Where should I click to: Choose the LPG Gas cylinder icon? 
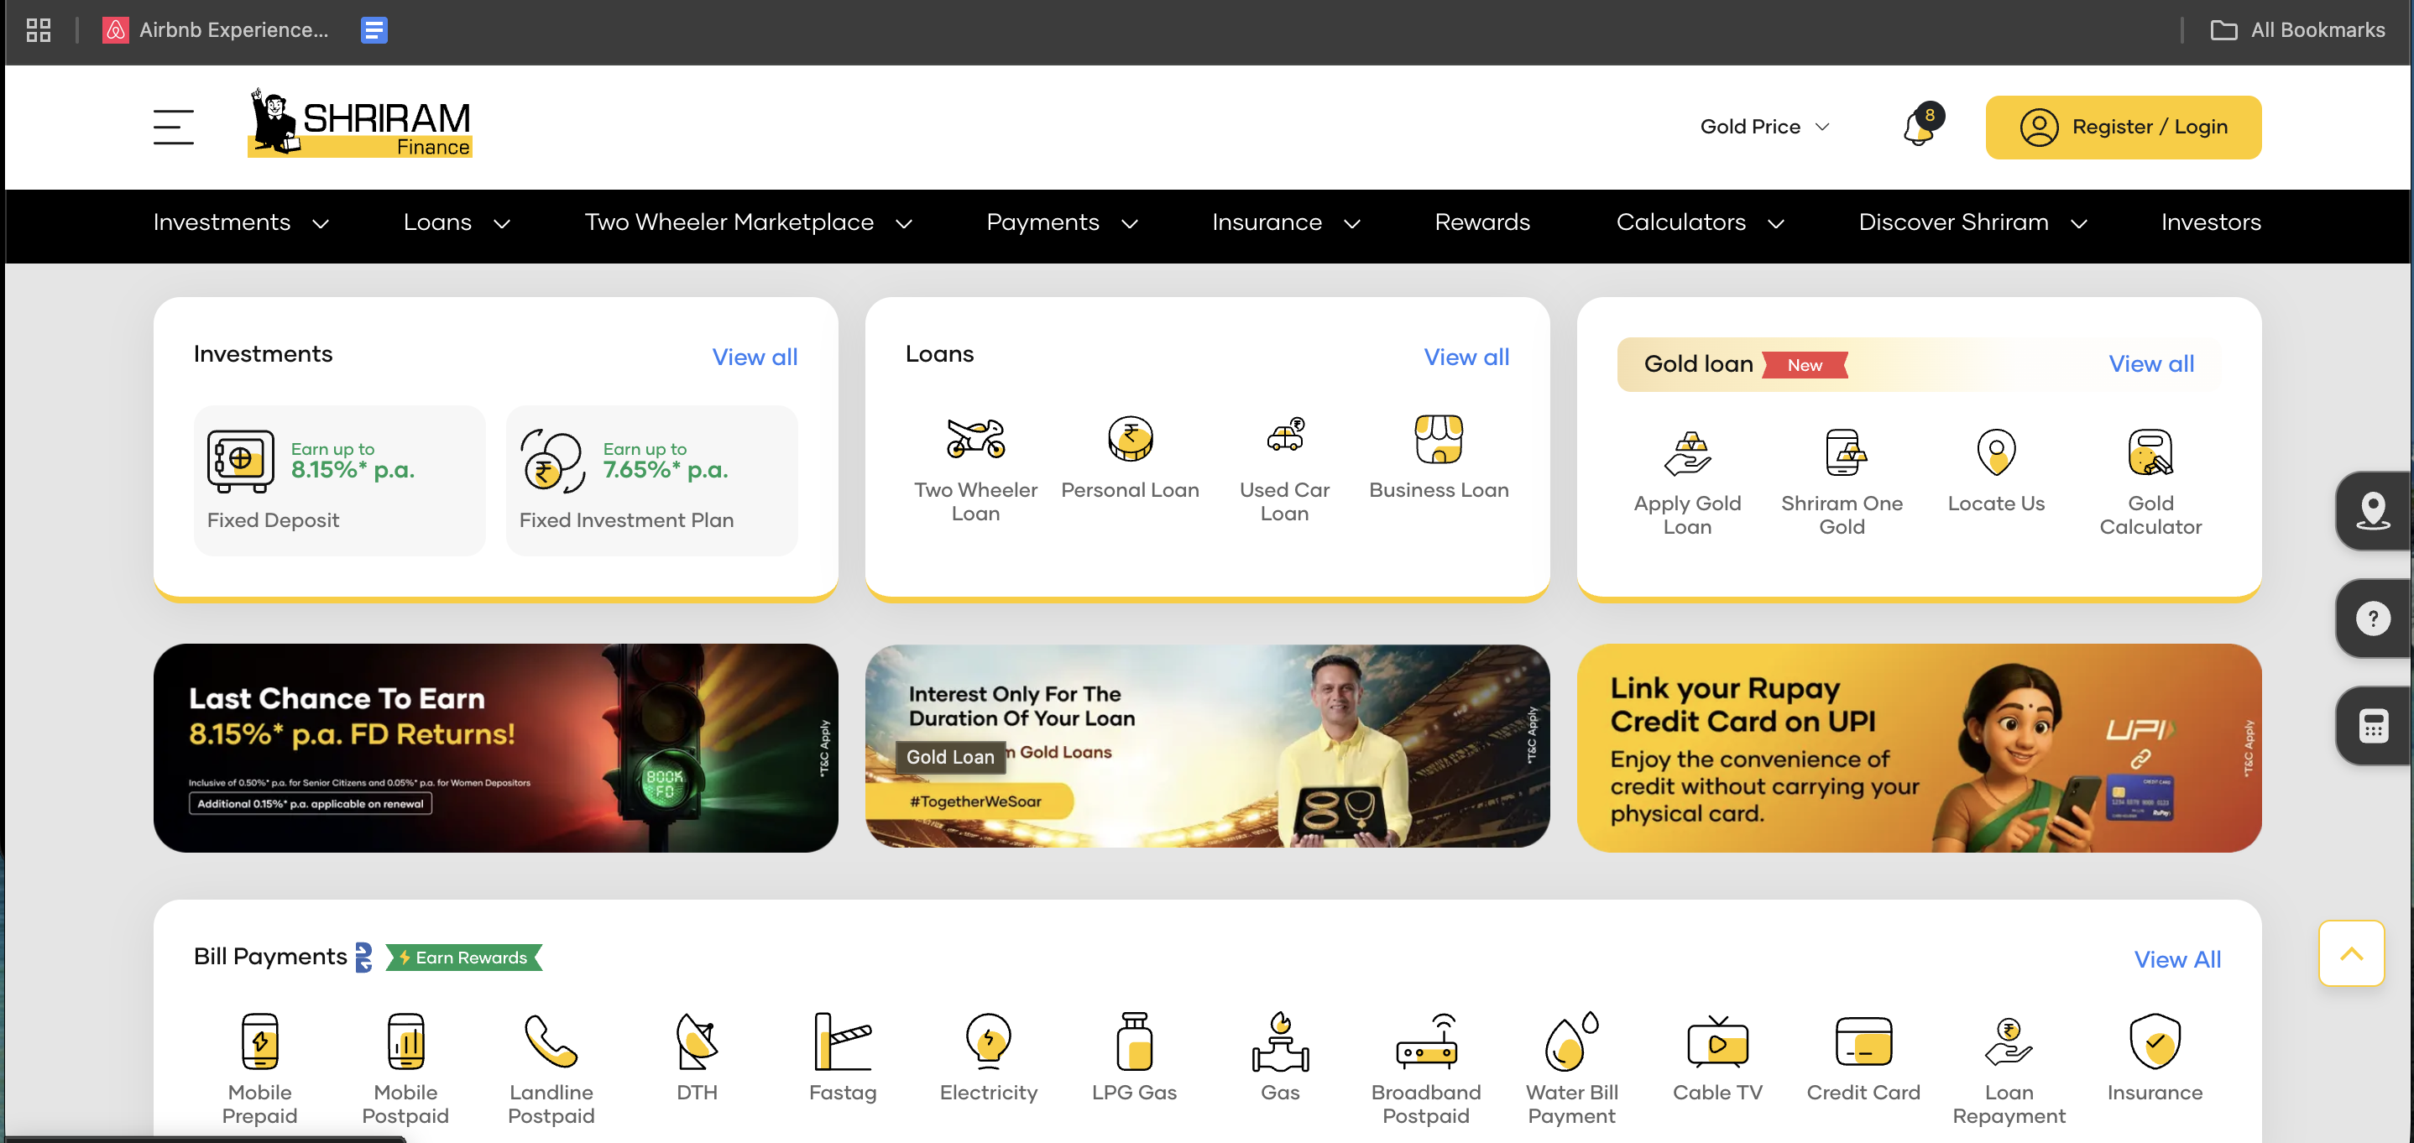1134,1041
